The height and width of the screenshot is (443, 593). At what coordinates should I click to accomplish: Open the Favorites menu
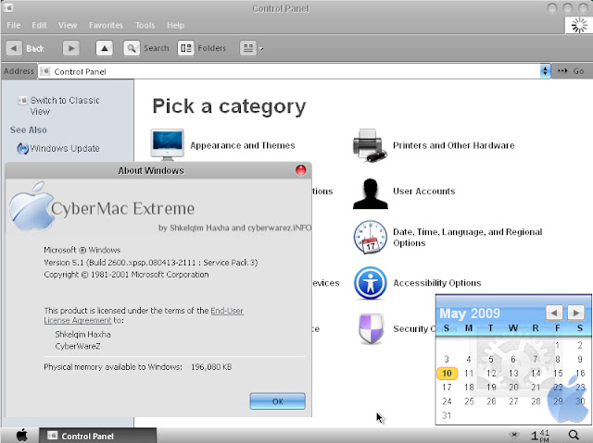coord(106,25)
